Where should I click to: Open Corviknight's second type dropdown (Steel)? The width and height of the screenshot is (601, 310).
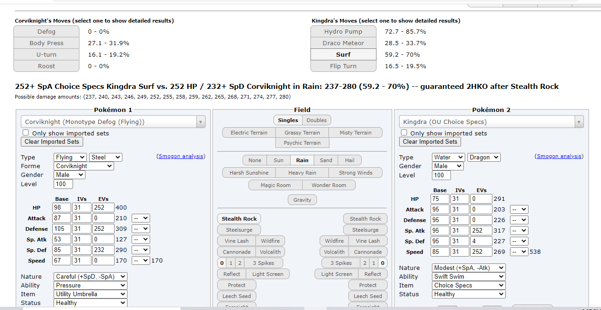tap(106, 158)
